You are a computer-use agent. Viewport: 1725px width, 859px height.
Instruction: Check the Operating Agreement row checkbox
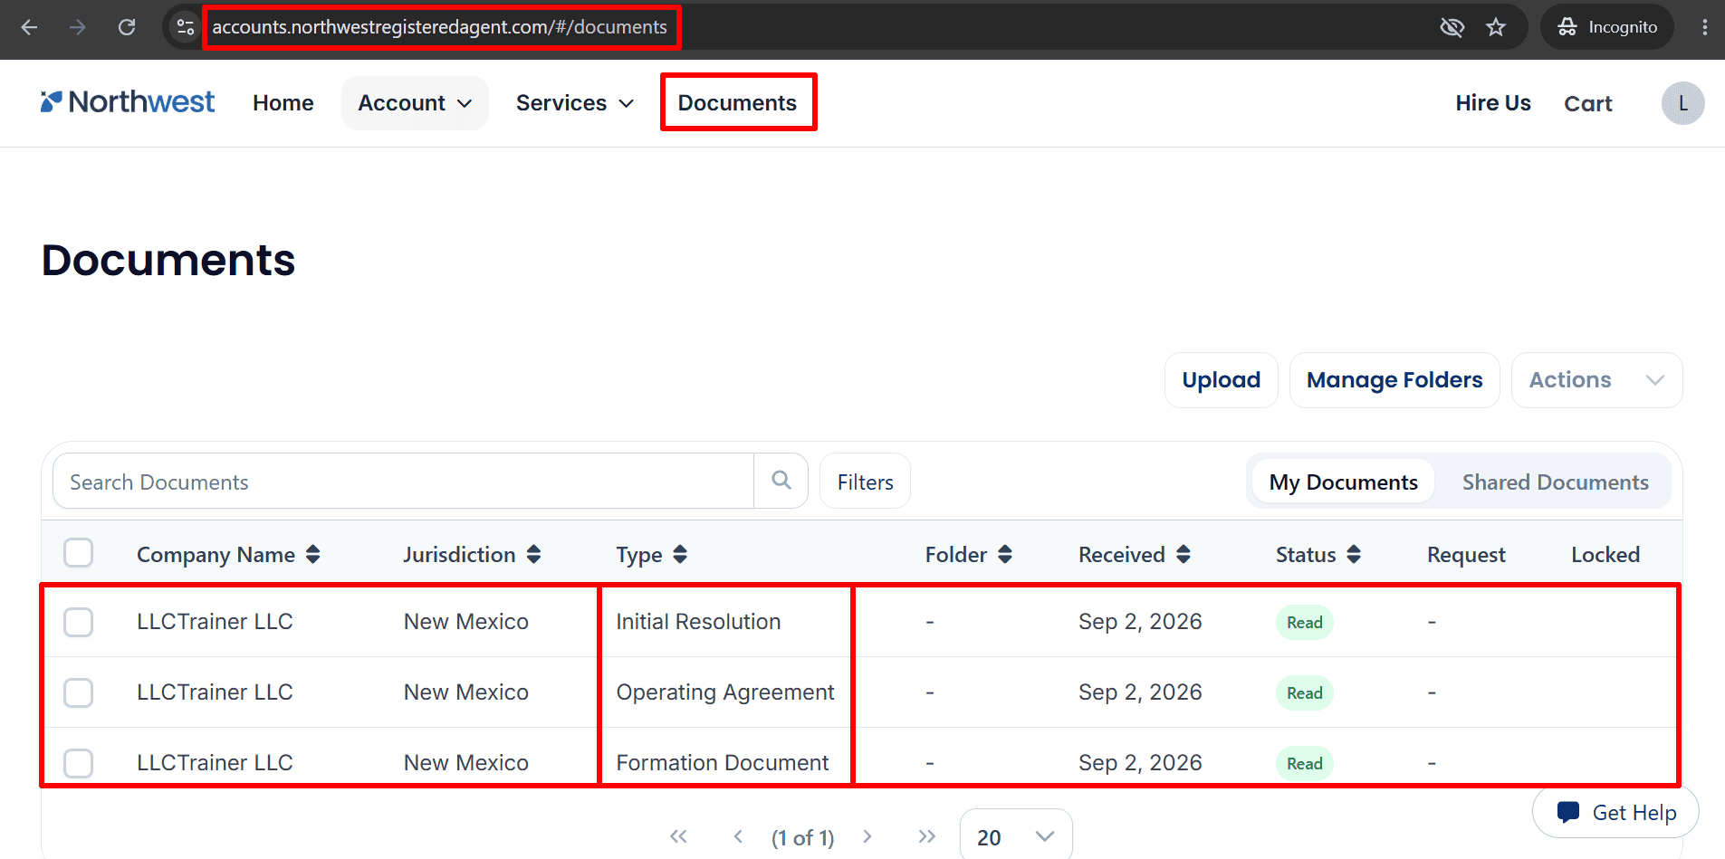pos(79,692)
